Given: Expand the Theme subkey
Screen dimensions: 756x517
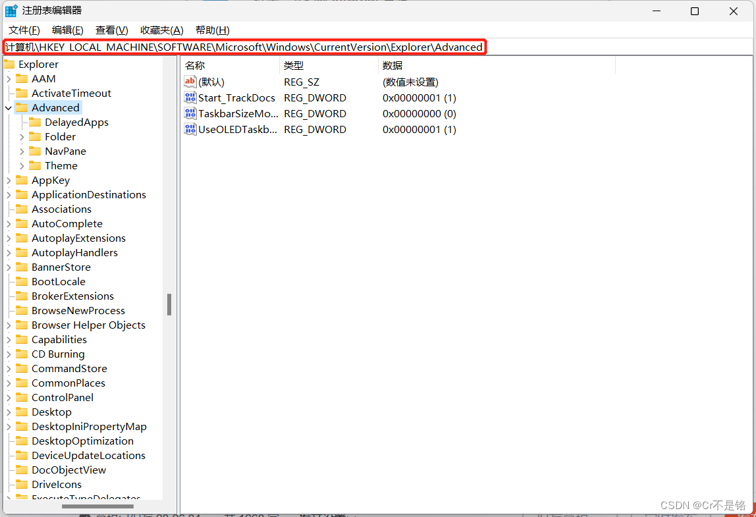Looking at the screenshot, I should [x=21, y=166].
